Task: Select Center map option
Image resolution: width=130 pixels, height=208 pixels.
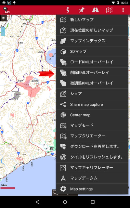Action: point(92,115)
